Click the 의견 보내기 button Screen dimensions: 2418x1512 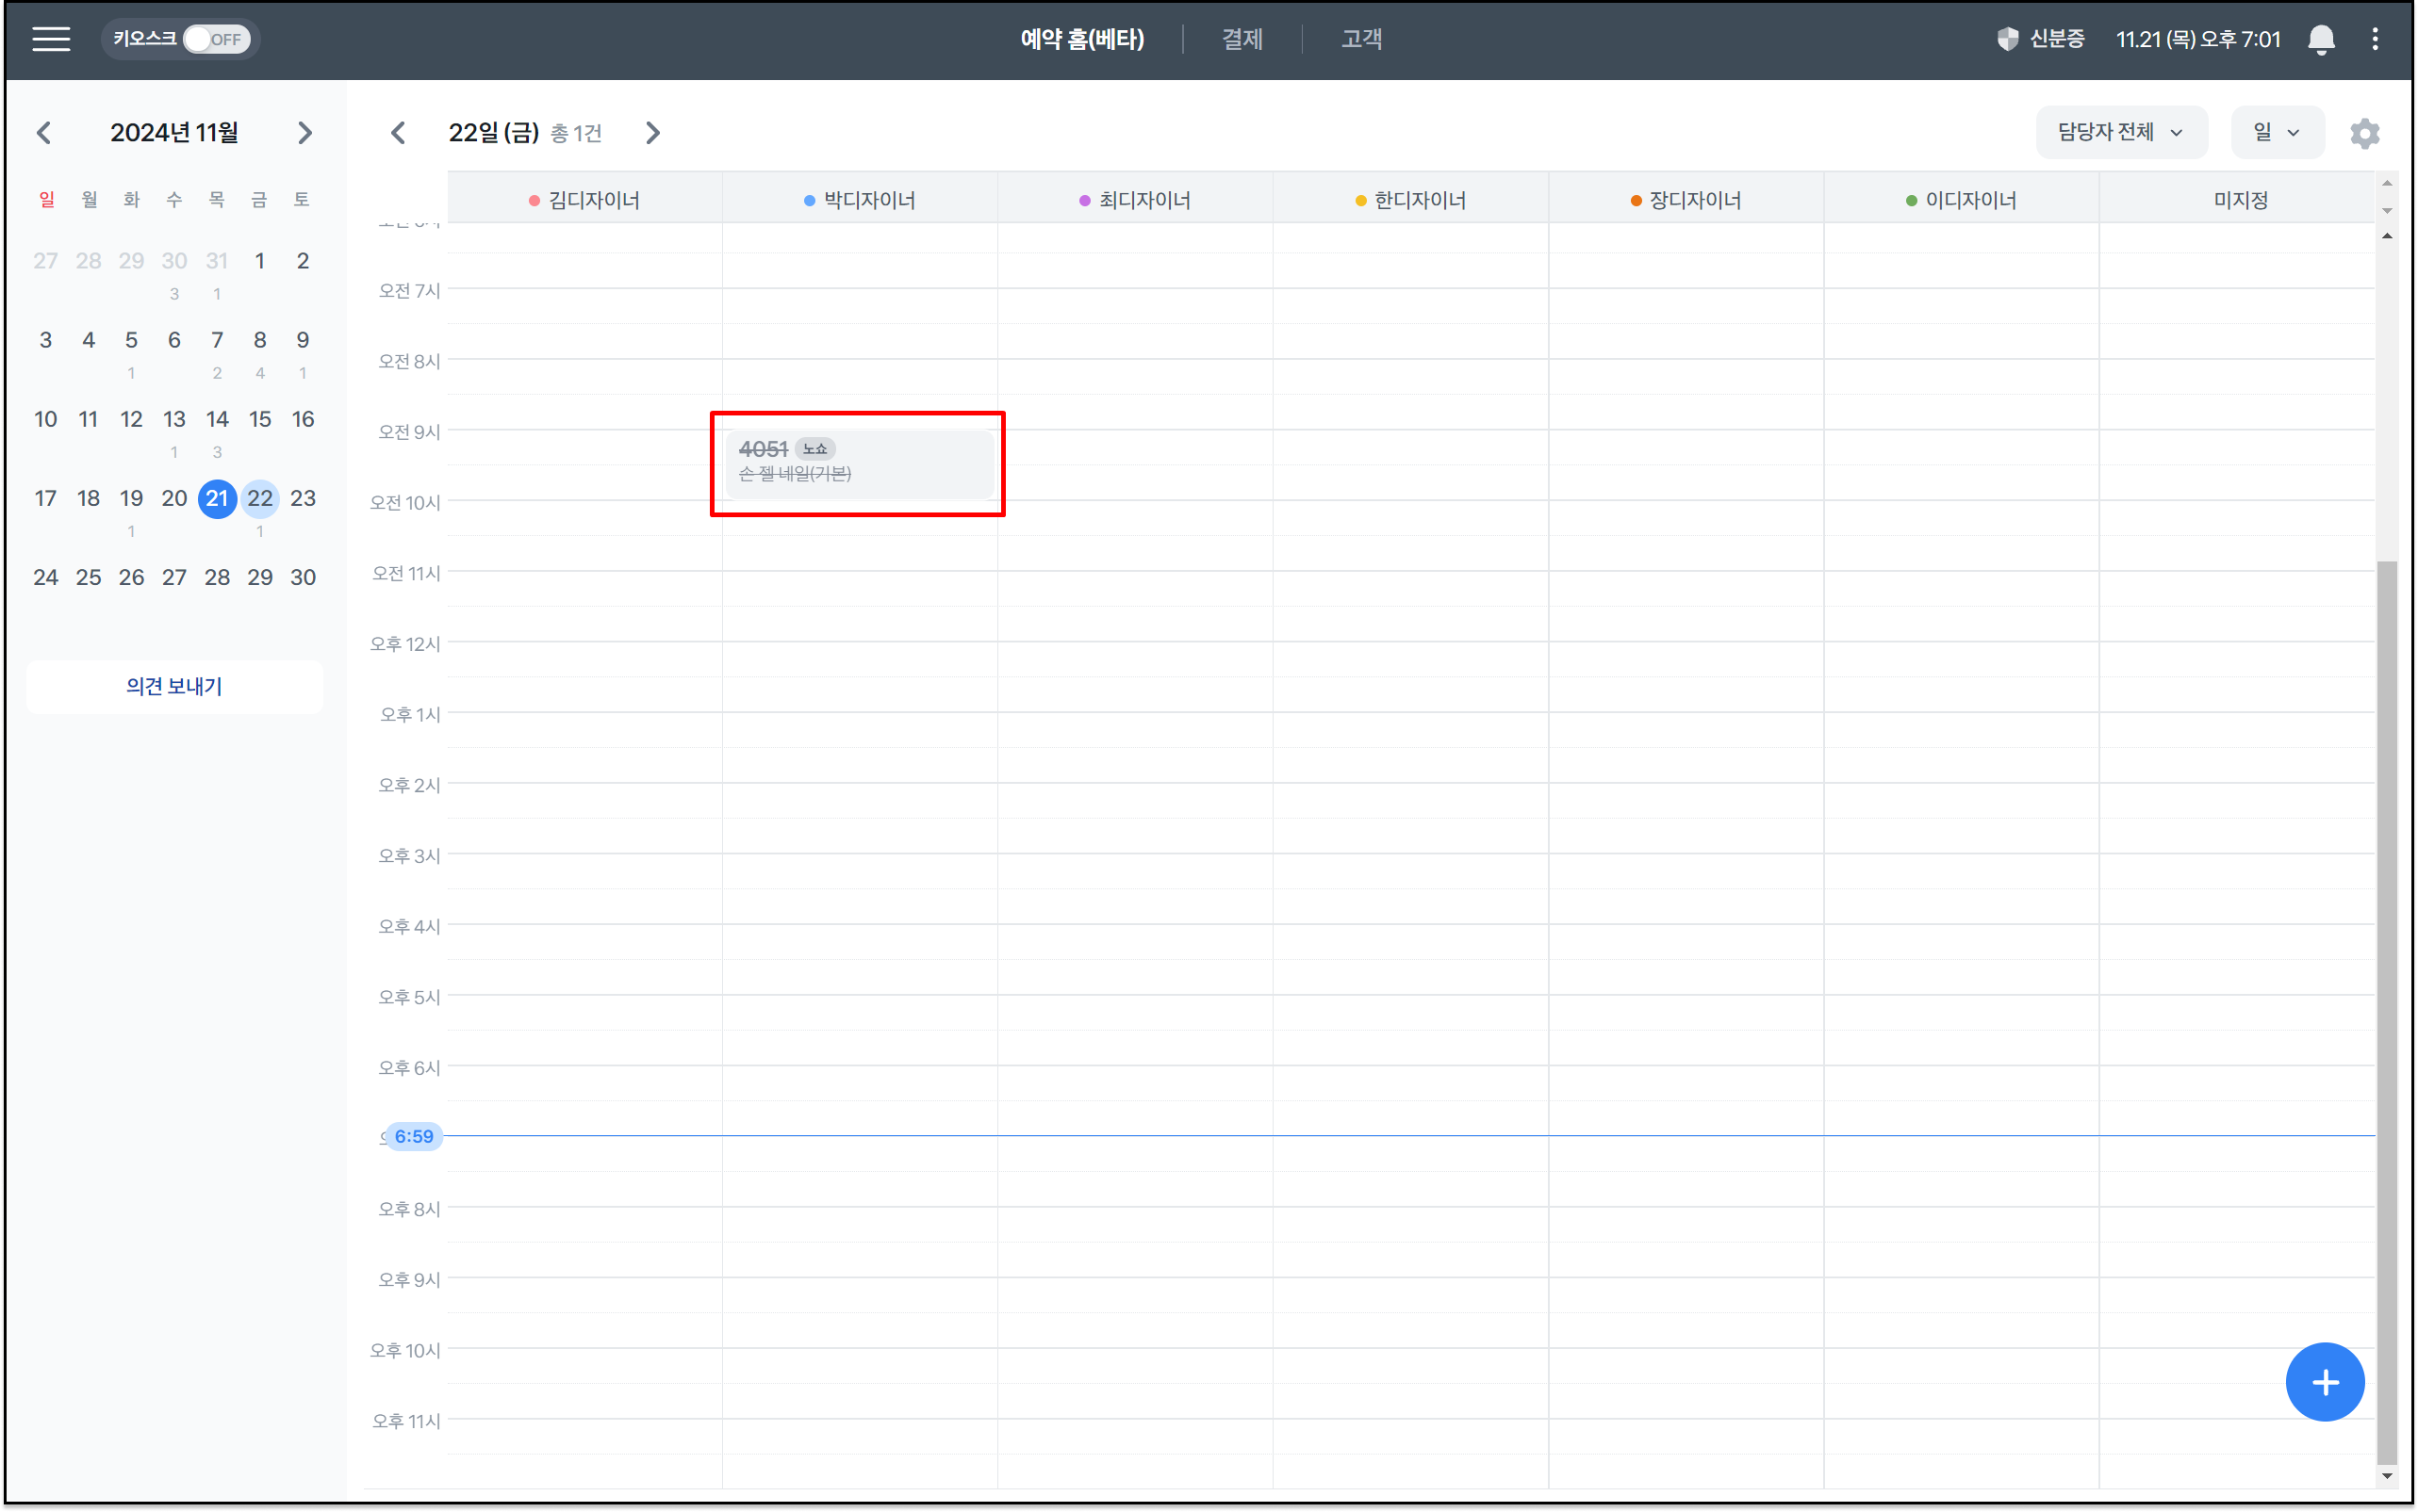coord(174,686)
